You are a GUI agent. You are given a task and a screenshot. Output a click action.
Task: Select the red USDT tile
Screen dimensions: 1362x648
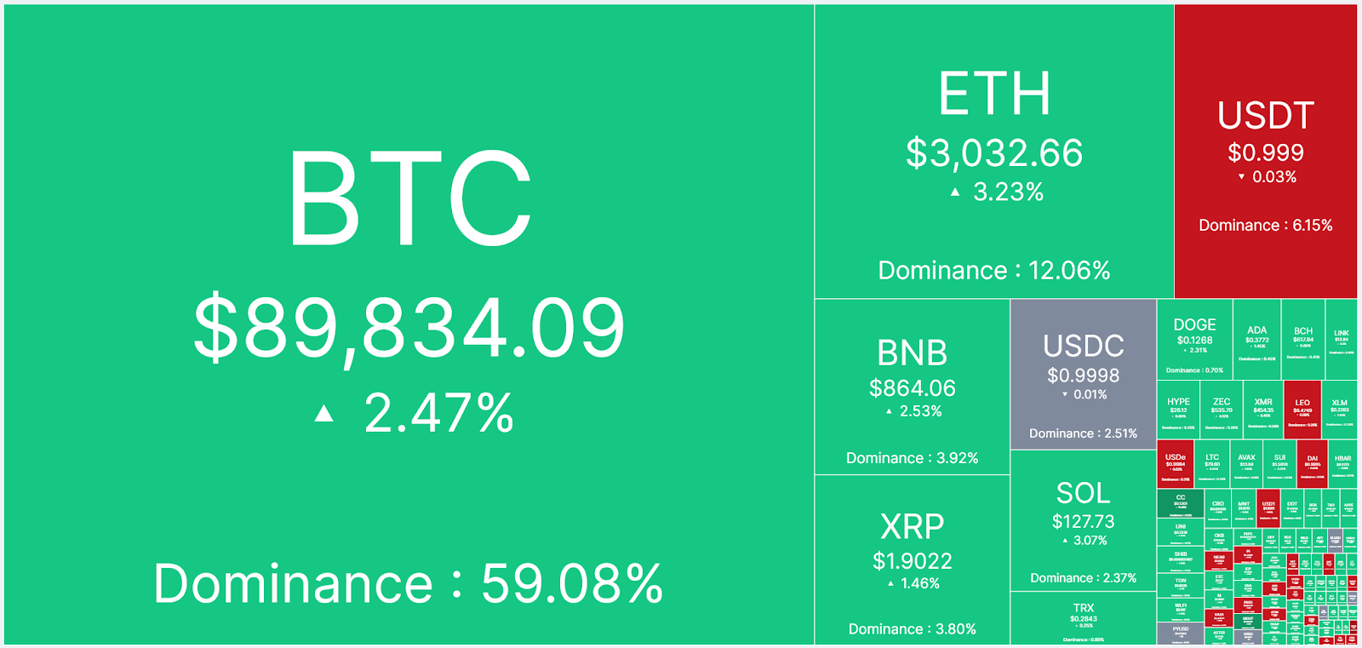tap(1265, 152)
